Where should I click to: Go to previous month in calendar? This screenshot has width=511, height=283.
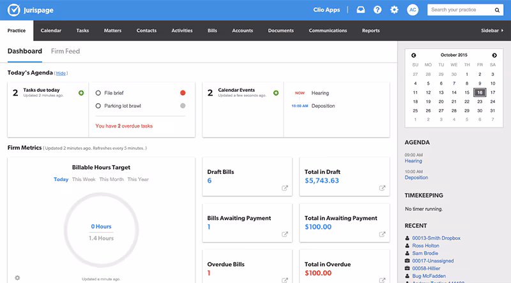click(x=413, y=55)
